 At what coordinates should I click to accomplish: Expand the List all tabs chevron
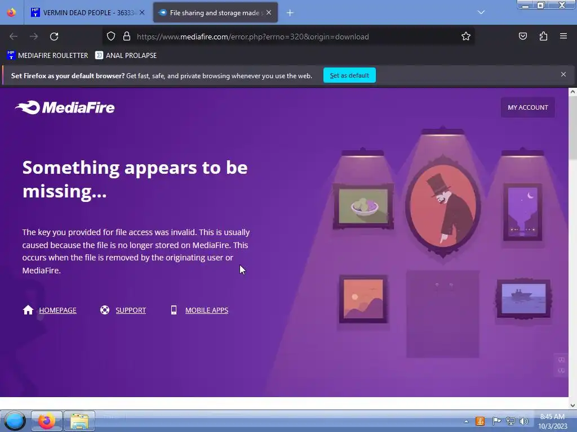(x=481, y=12)
